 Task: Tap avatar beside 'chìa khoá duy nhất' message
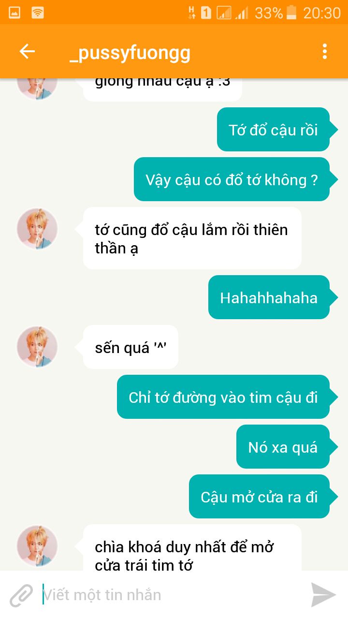coord(37,546)
